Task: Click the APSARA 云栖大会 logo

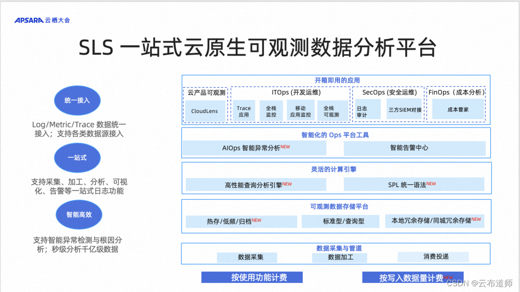Action: pyautogui.click(x=42, y=20)
